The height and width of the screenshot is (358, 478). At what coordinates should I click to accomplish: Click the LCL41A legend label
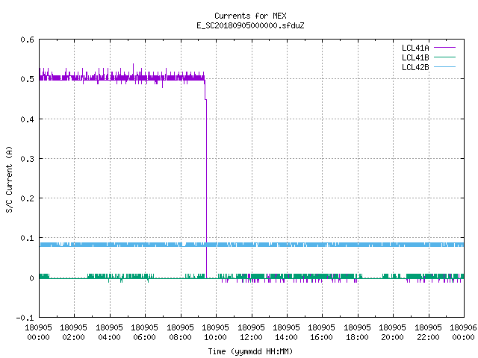[x=415, y=48]
